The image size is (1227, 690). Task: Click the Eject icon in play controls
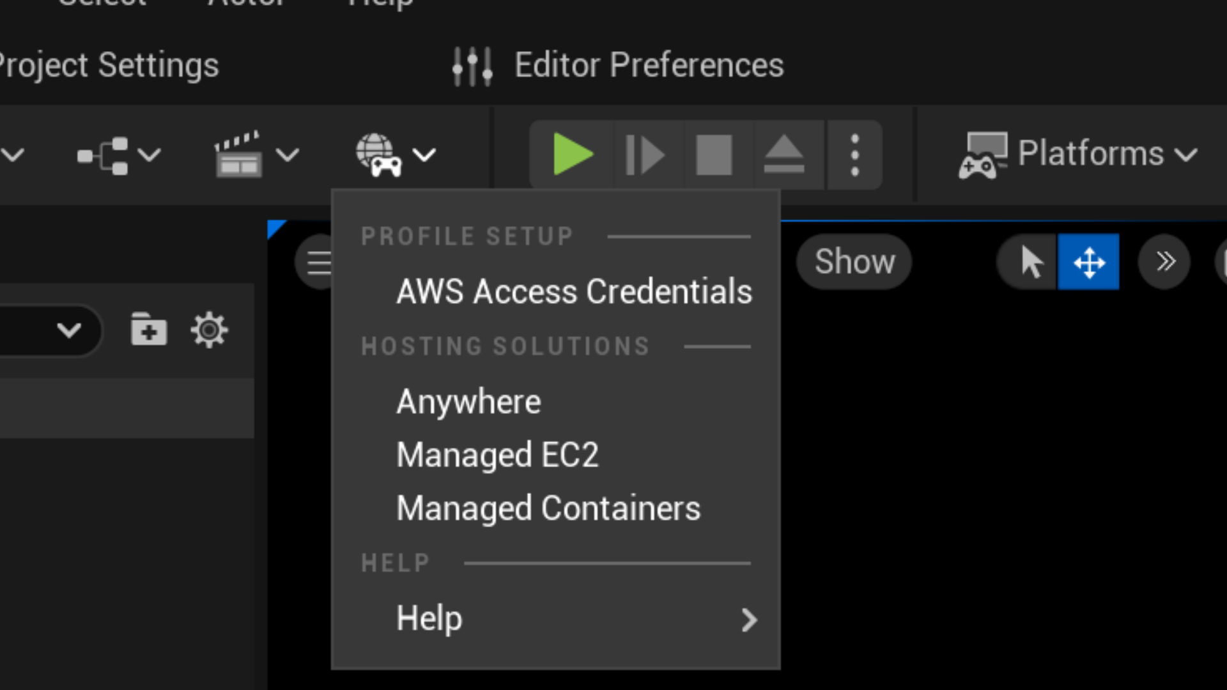tap(783, 155)
